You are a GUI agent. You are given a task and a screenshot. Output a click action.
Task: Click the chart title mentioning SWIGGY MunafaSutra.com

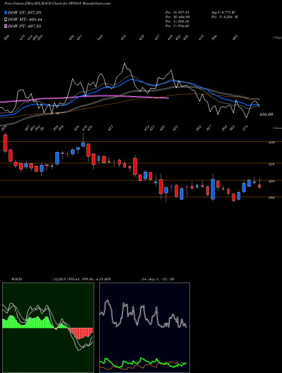(x=58, y=3)
